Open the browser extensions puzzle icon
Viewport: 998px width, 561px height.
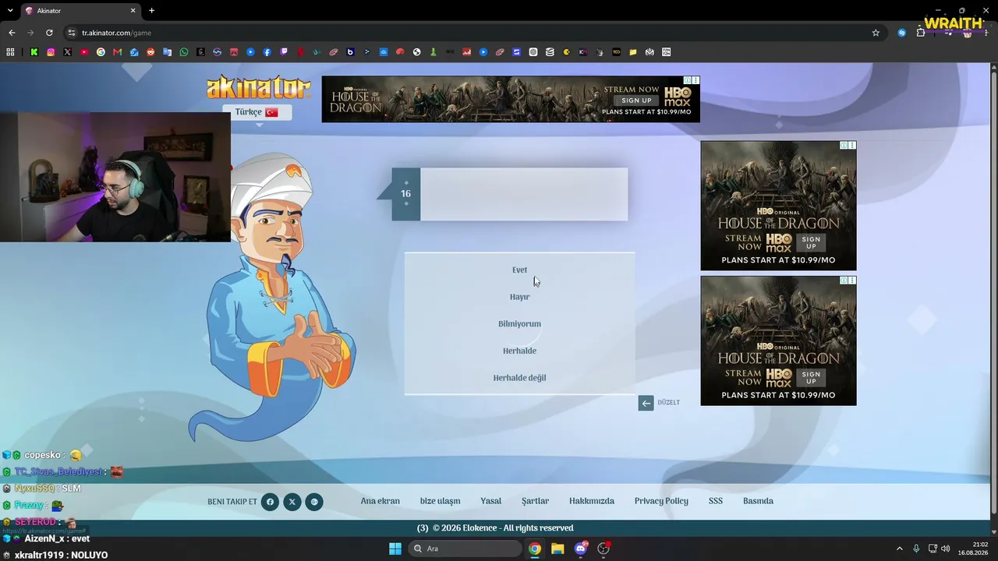(x=921, y=33)
